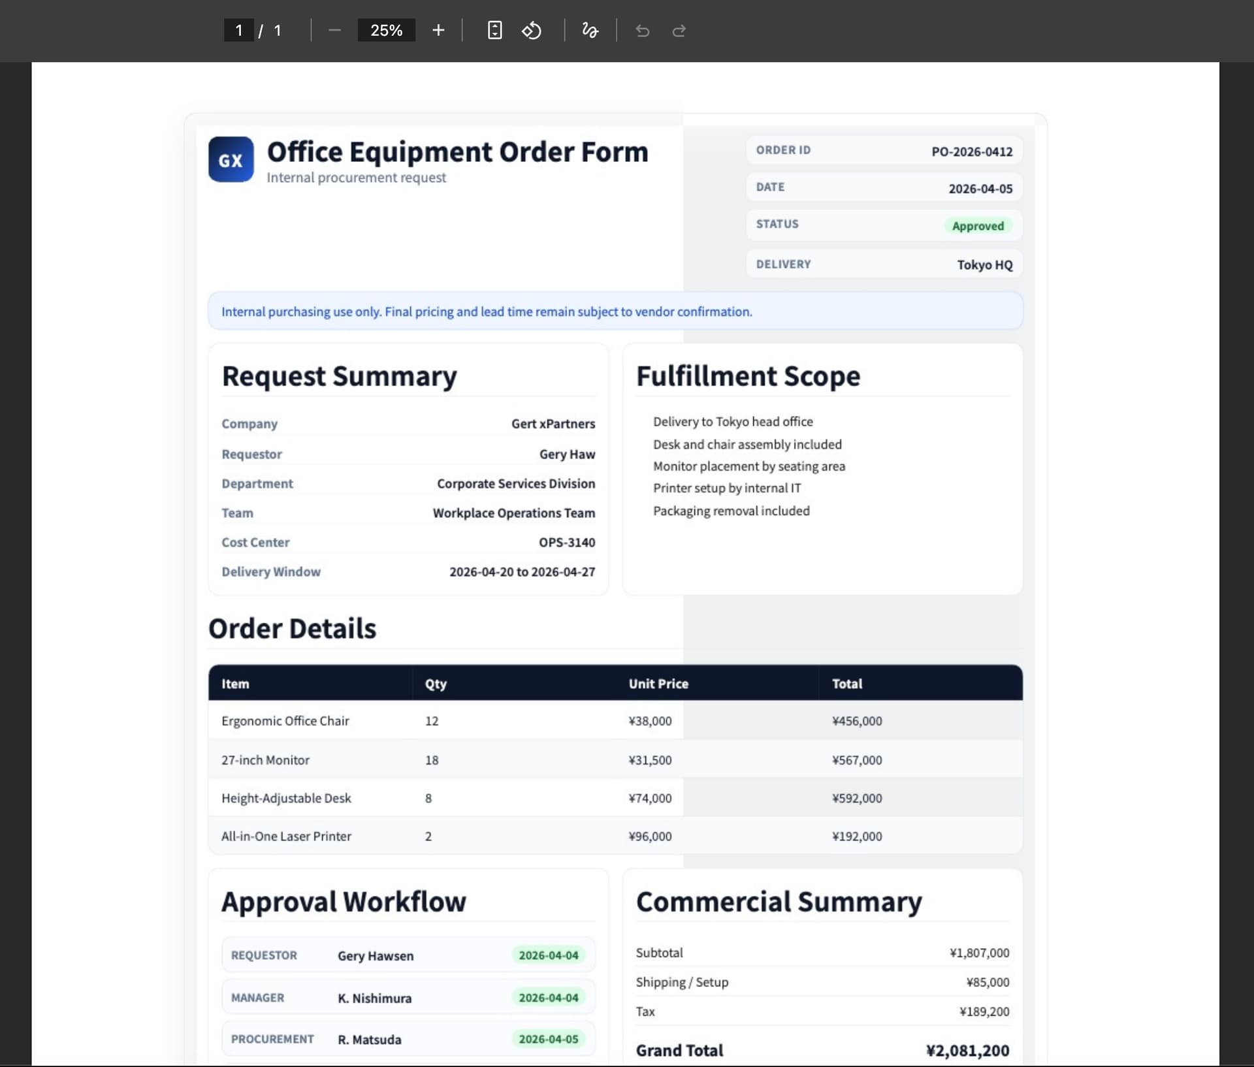Click the Grand Total amount ¥2,081,200
The image size is (1254, 1067).
pyautogui.click(x=967, y=1051)
